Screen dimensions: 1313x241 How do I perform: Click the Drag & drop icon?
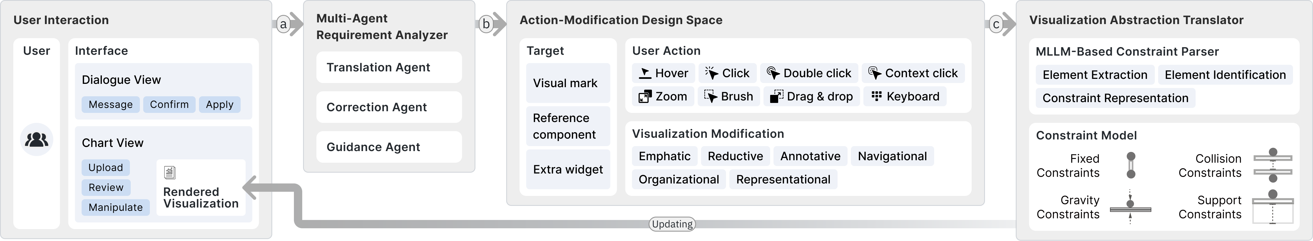click(776, 97)
